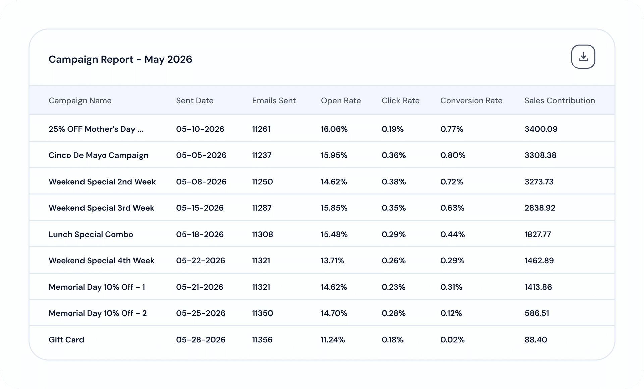Click the Open Rate column header
This screenshot has width=644, height=389.
(x=341, y=101)
